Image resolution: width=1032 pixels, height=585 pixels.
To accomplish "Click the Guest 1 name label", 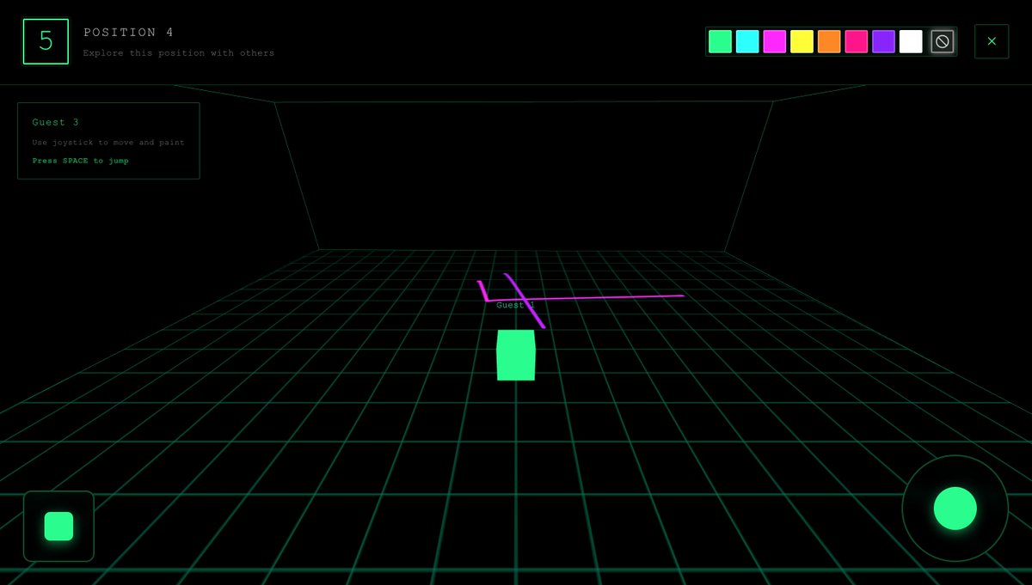I will [515, 305].
